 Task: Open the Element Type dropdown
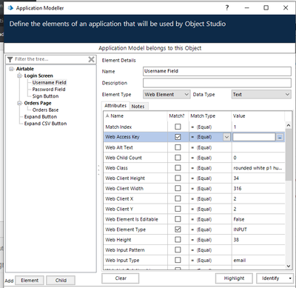pos(166,94)
